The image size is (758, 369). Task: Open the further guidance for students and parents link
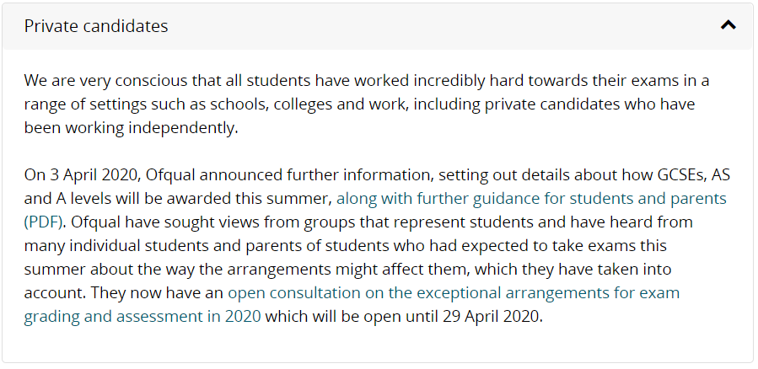531,199
